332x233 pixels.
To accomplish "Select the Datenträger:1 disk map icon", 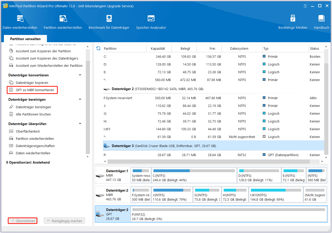I will coord(100,176).
